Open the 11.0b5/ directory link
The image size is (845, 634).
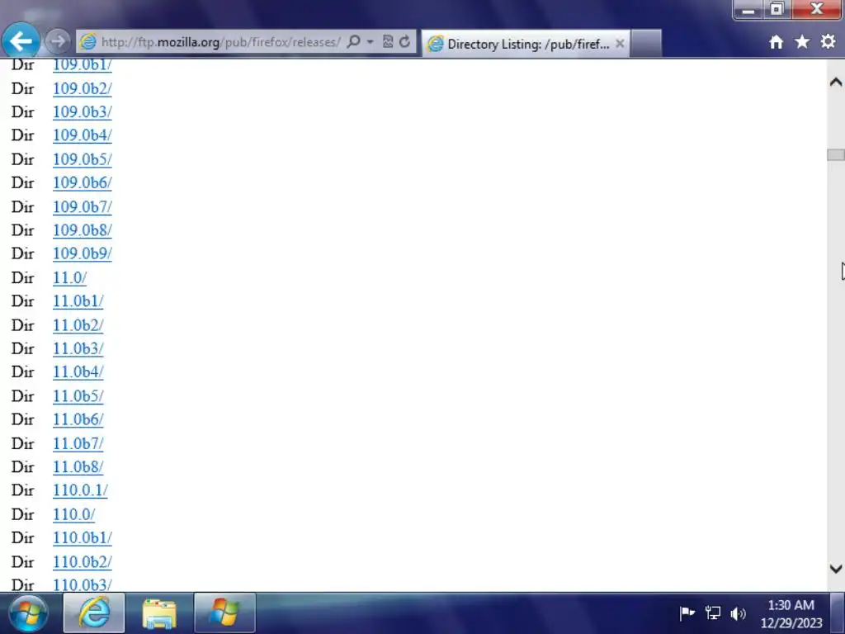pyautogui.click(x=78, y=396)
